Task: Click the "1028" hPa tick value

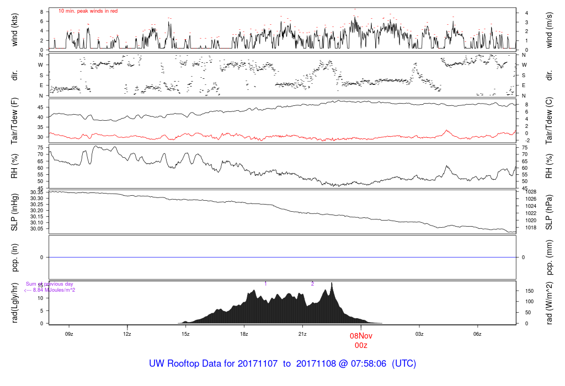Action: tap(531, 192)
